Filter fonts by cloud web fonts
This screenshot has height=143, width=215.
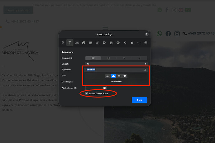tap(113, 76)
